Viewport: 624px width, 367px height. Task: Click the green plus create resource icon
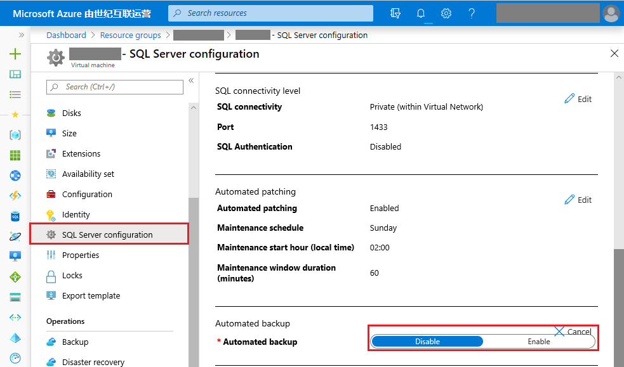15,55
